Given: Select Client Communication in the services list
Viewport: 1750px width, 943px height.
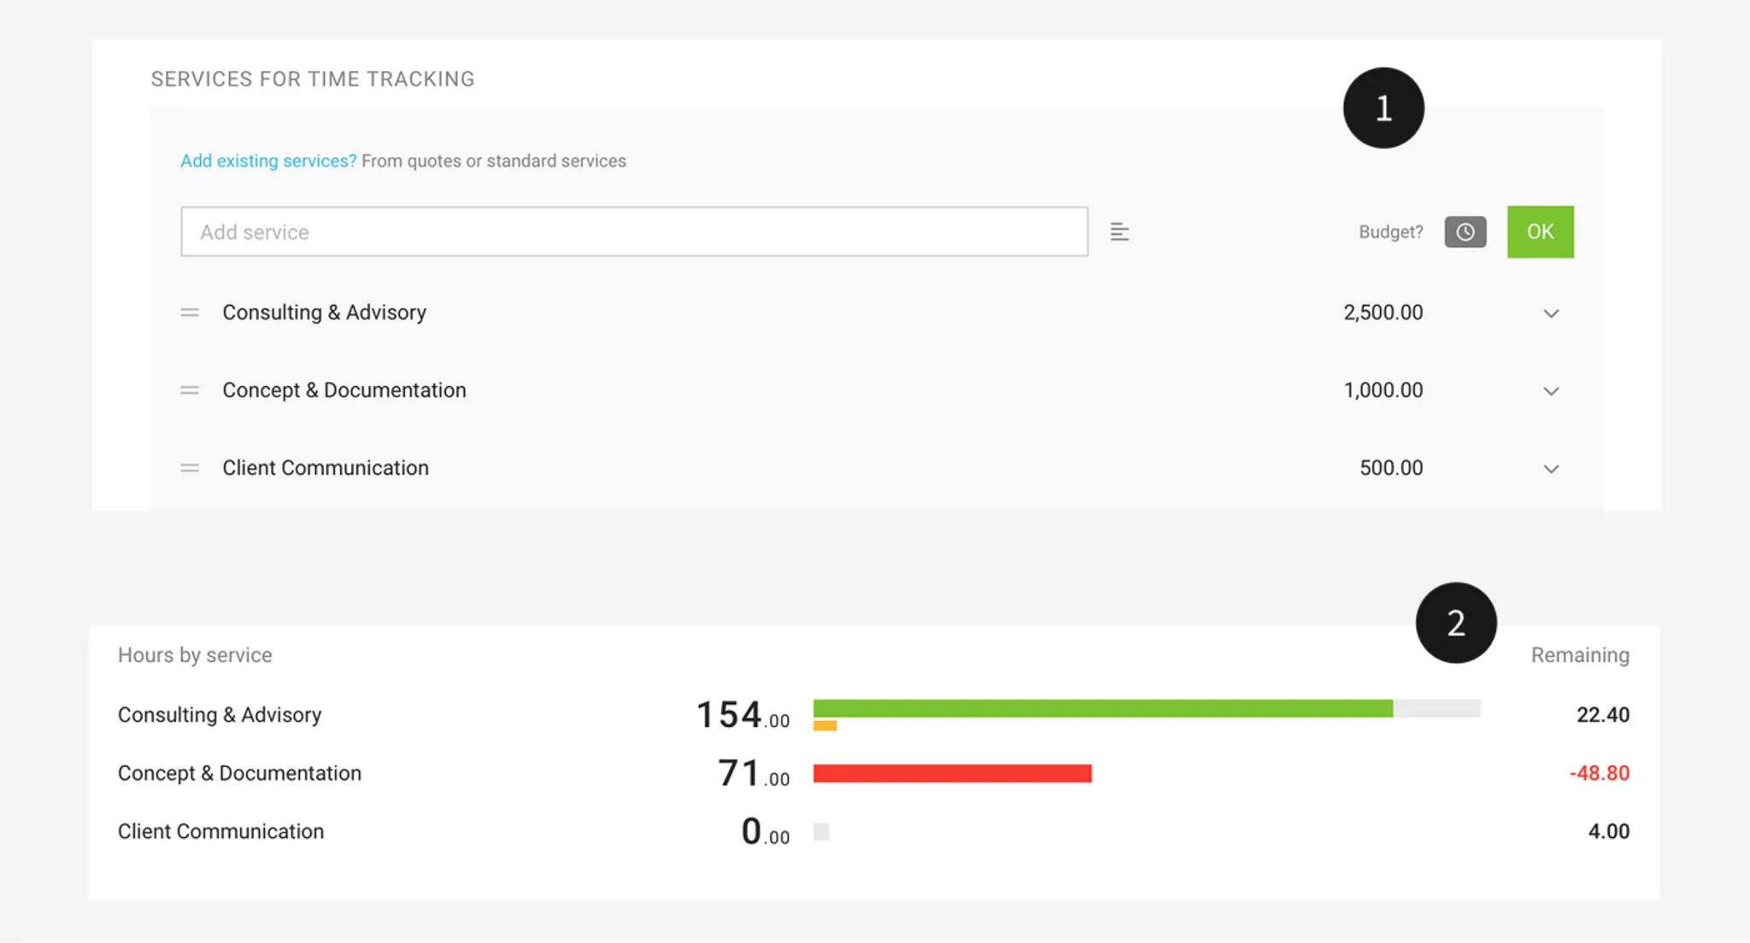Looking at the screenshot, I should tap(326, 468).
